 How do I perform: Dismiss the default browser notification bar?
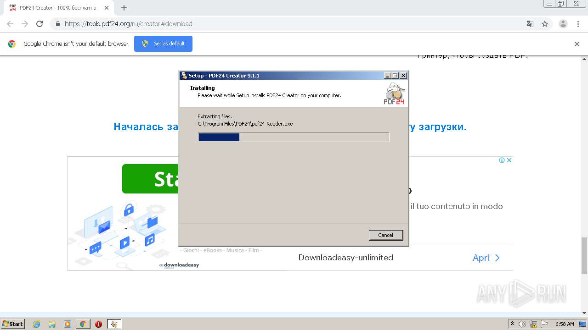click(577, 44)
